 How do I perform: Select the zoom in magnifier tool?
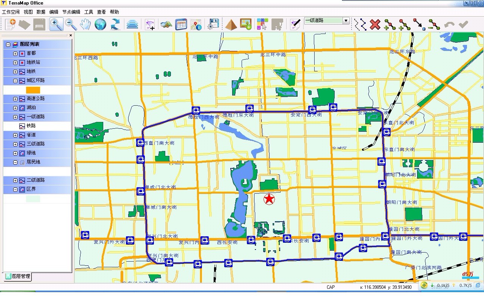point(56,25)
